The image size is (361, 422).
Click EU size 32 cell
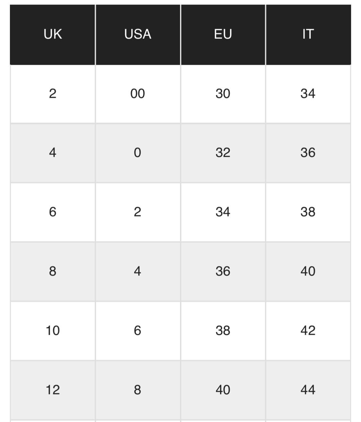point(223,153)
